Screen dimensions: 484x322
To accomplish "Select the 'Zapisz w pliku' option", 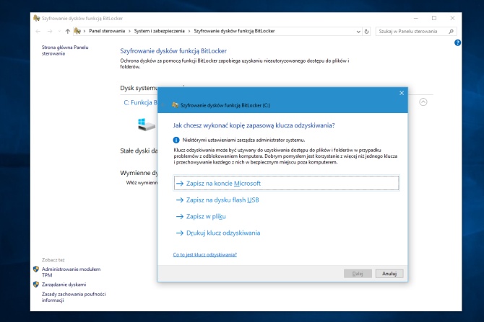I will tap(207, 216).
